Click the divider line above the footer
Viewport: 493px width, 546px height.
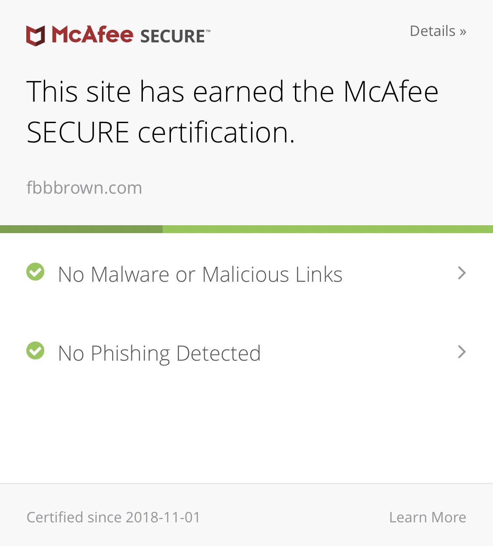point(246,484)
